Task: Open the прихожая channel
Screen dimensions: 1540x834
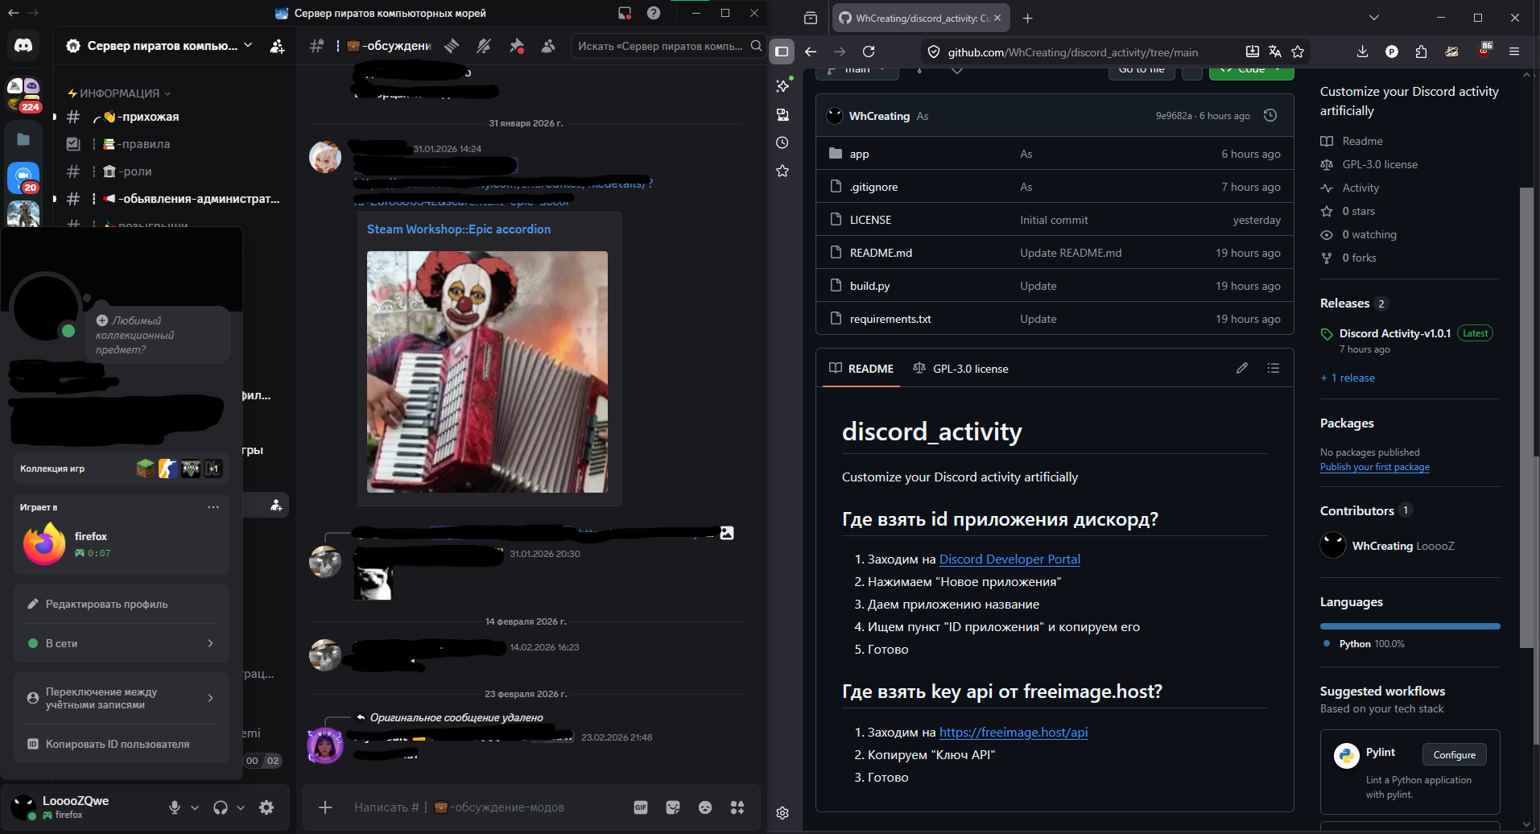Action: point(173,117)
